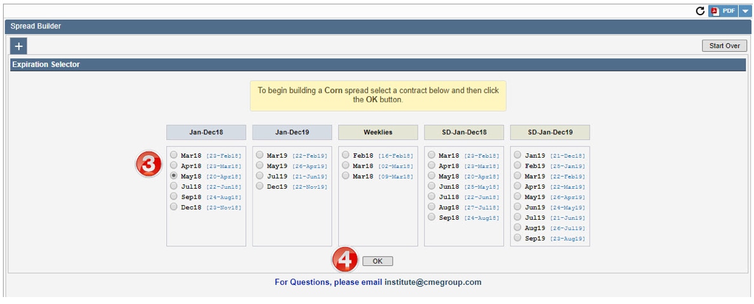Email institute@cmegroup.com link
This screenshot has height=304, width=754.
click(x=433, y=282)
